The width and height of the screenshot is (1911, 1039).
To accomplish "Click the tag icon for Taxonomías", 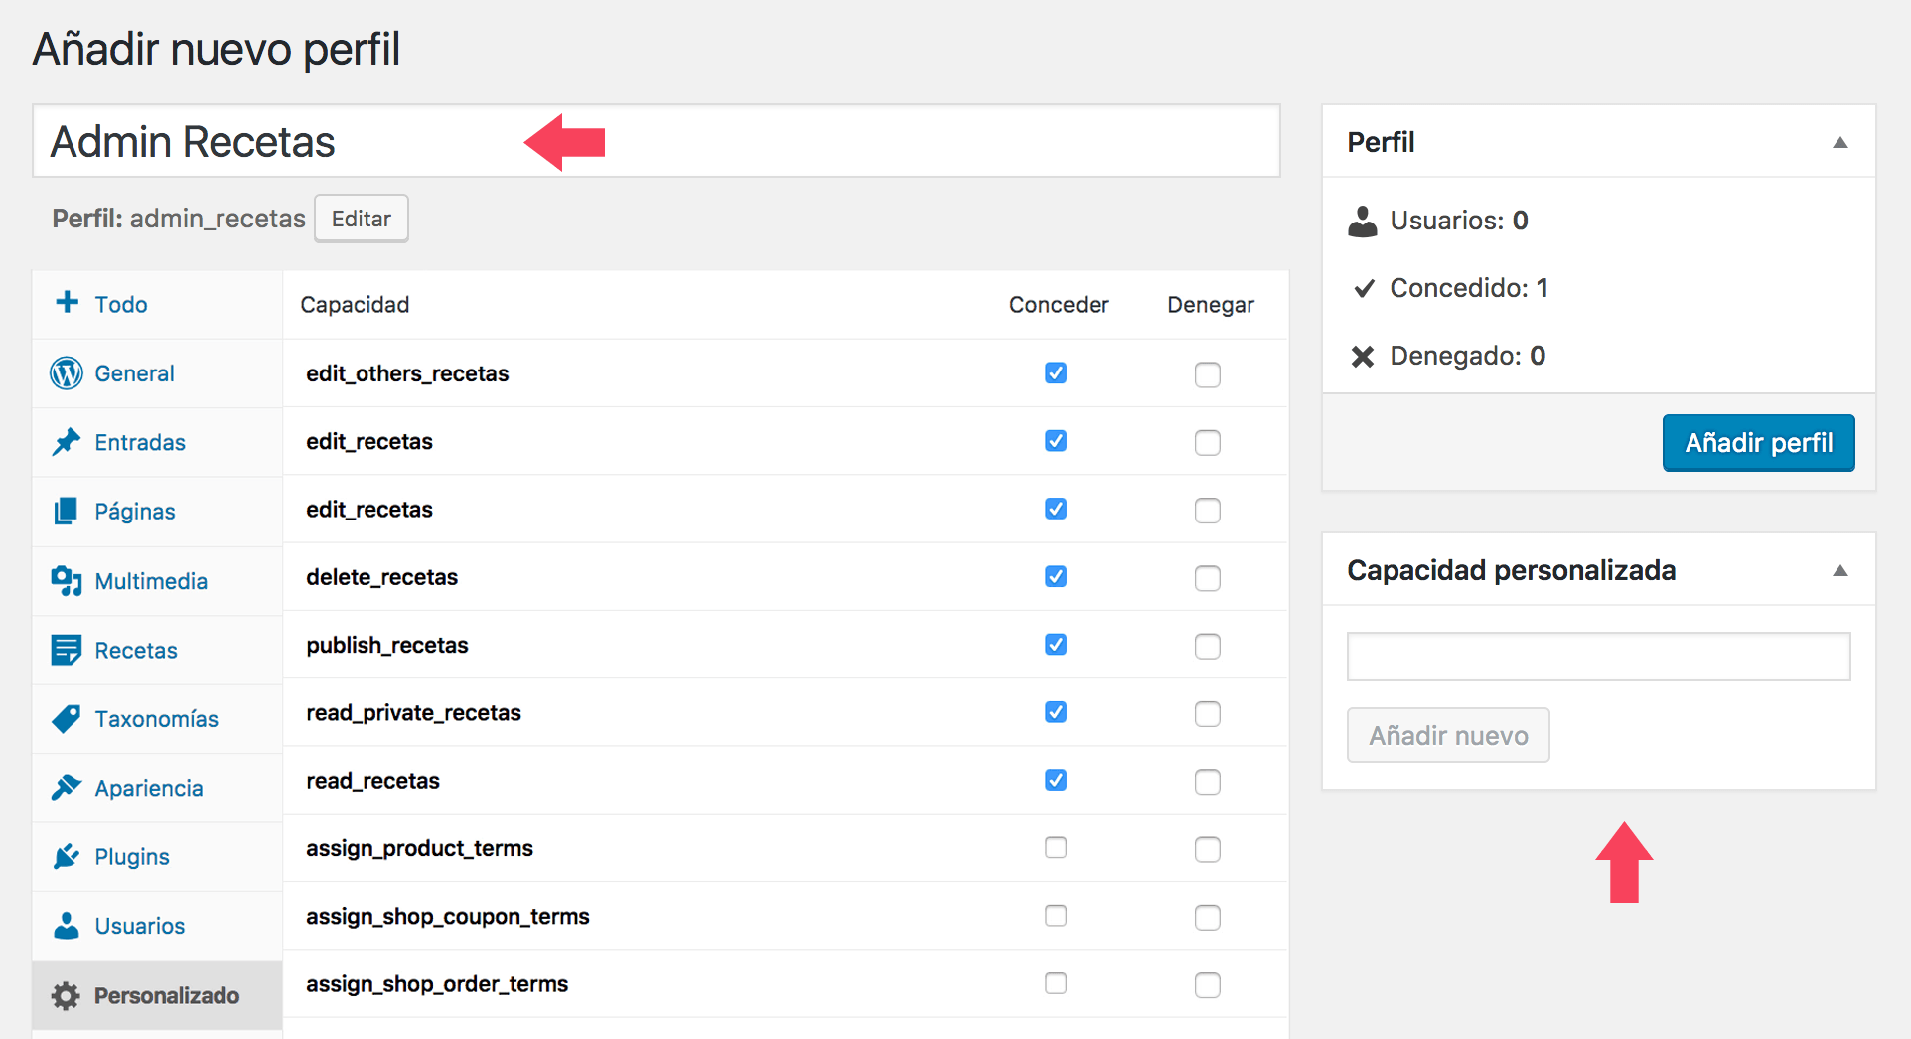I will click(67, 719).
